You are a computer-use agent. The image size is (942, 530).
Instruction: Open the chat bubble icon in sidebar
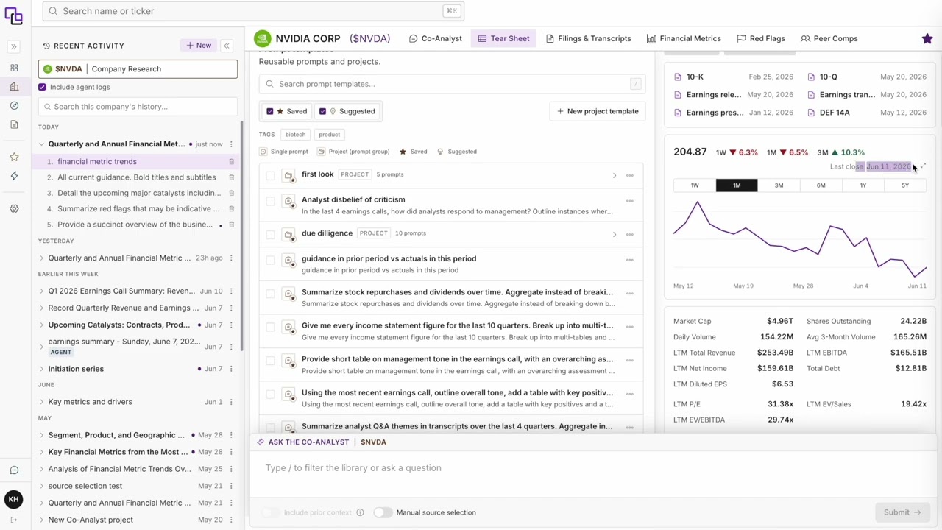[14, 470]
